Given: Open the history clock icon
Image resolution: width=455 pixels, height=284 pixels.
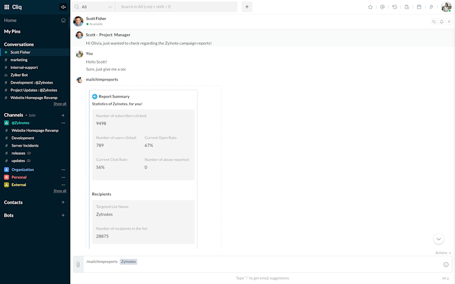Looking at the screenshot, I should (x=395, y=7).
